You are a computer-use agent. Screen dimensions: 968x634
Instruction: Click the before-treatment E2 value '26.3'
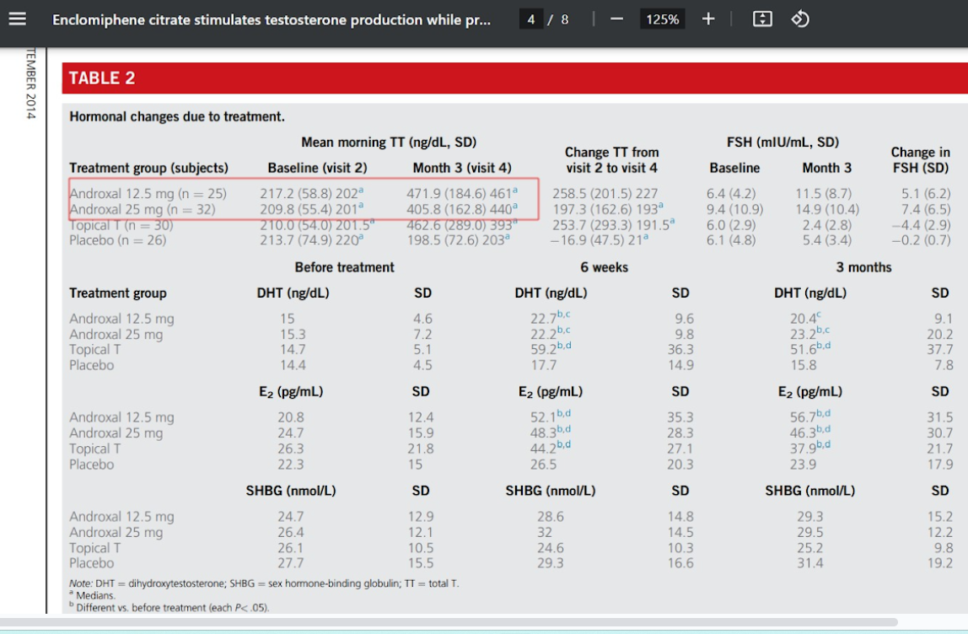tap(290, 449)
